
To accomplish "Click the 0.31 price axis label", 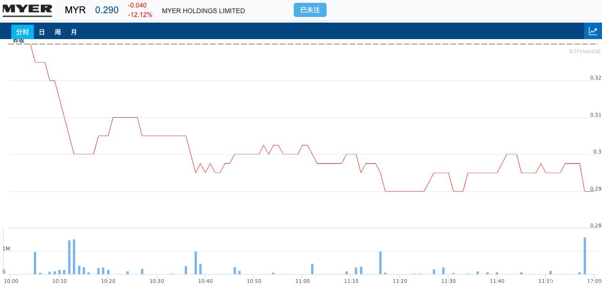I will tap(595, 115).
